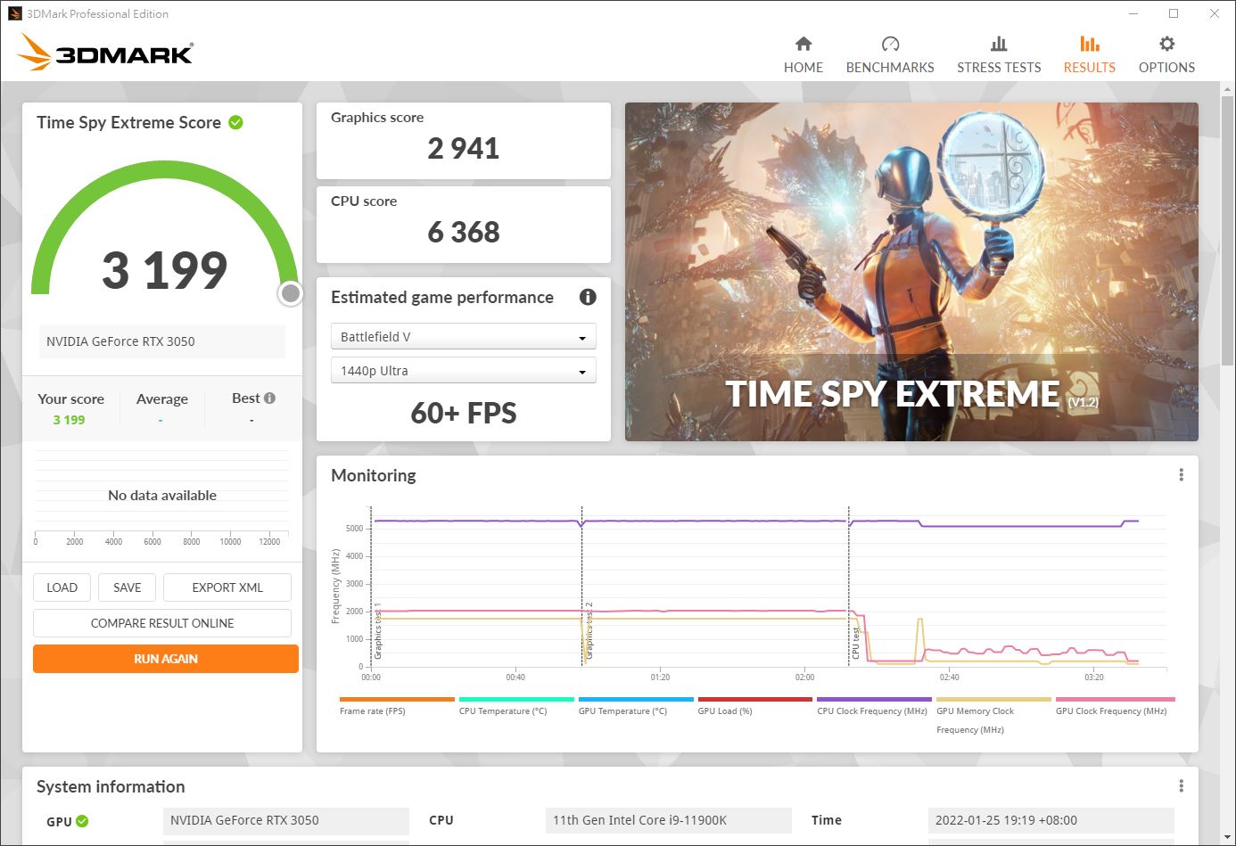Viewport: 1236px width, 846px height.
Task: Open the System information three-dot menu
Action: [1181, 786]
